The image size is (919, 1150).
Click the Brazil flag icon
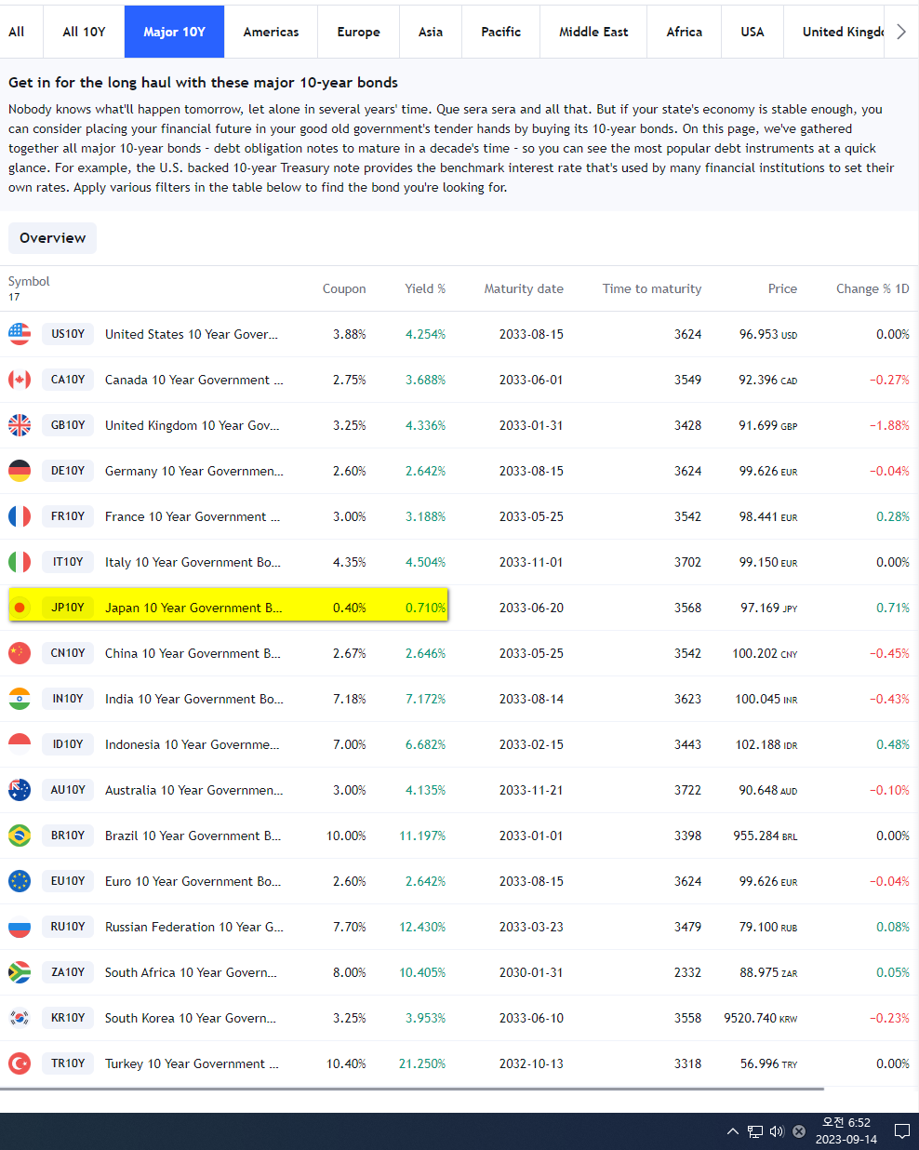(20, 836)
